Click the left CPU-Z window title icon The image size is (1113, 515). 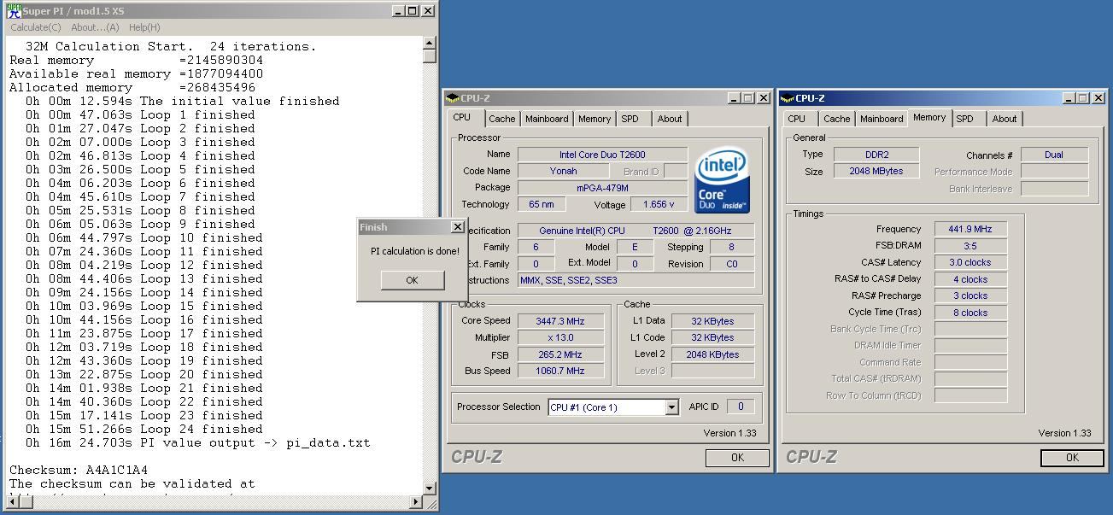[x=453, y=98]
